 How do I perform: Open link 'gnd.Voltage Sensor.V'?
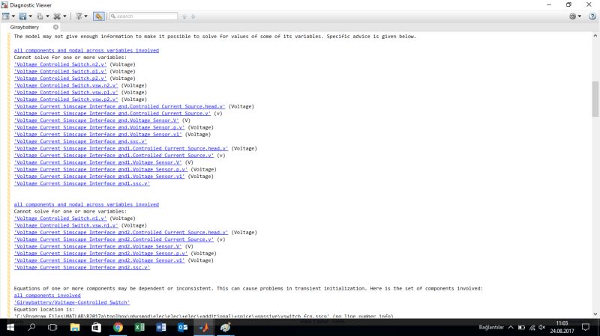click(97, 120)
